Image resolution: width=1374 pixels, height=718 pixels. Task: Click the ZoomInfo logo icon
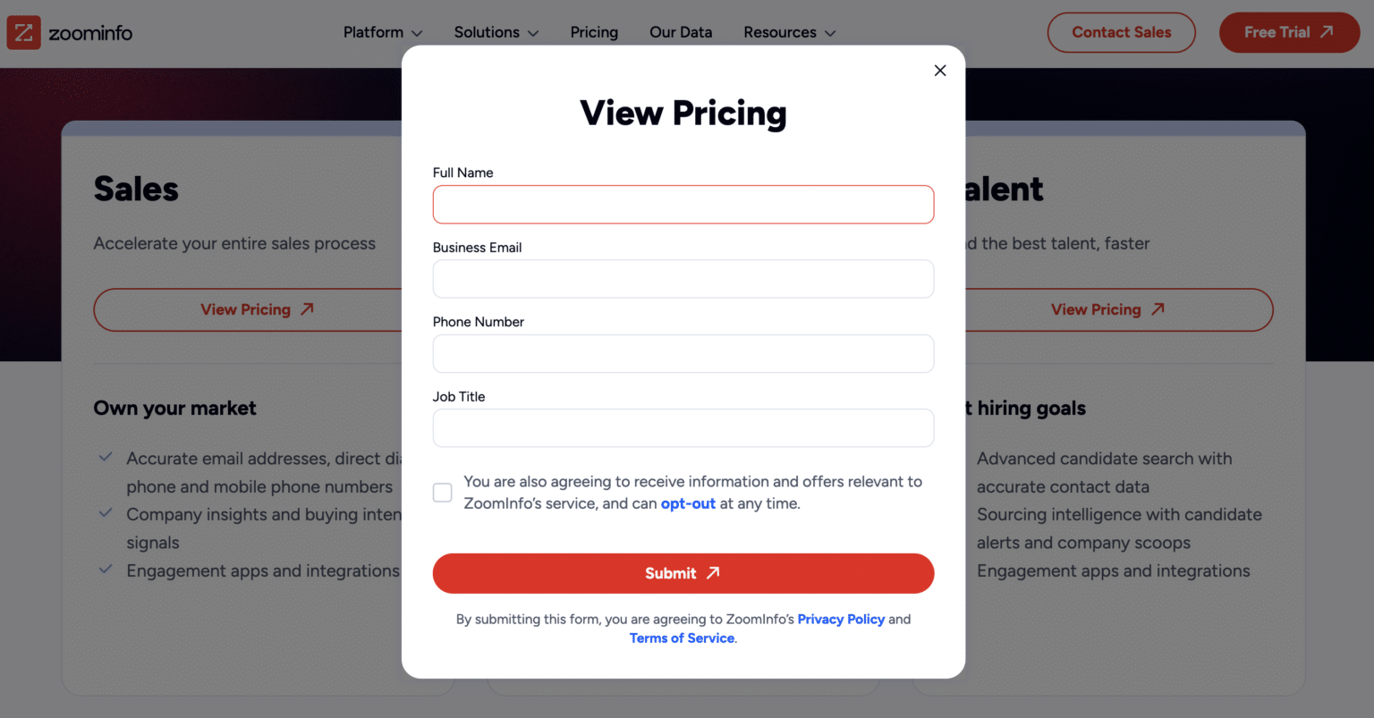[22, 32]
